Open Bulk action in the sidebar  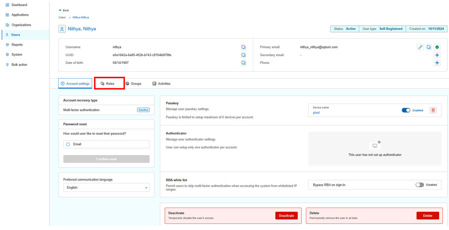(19, 65)
